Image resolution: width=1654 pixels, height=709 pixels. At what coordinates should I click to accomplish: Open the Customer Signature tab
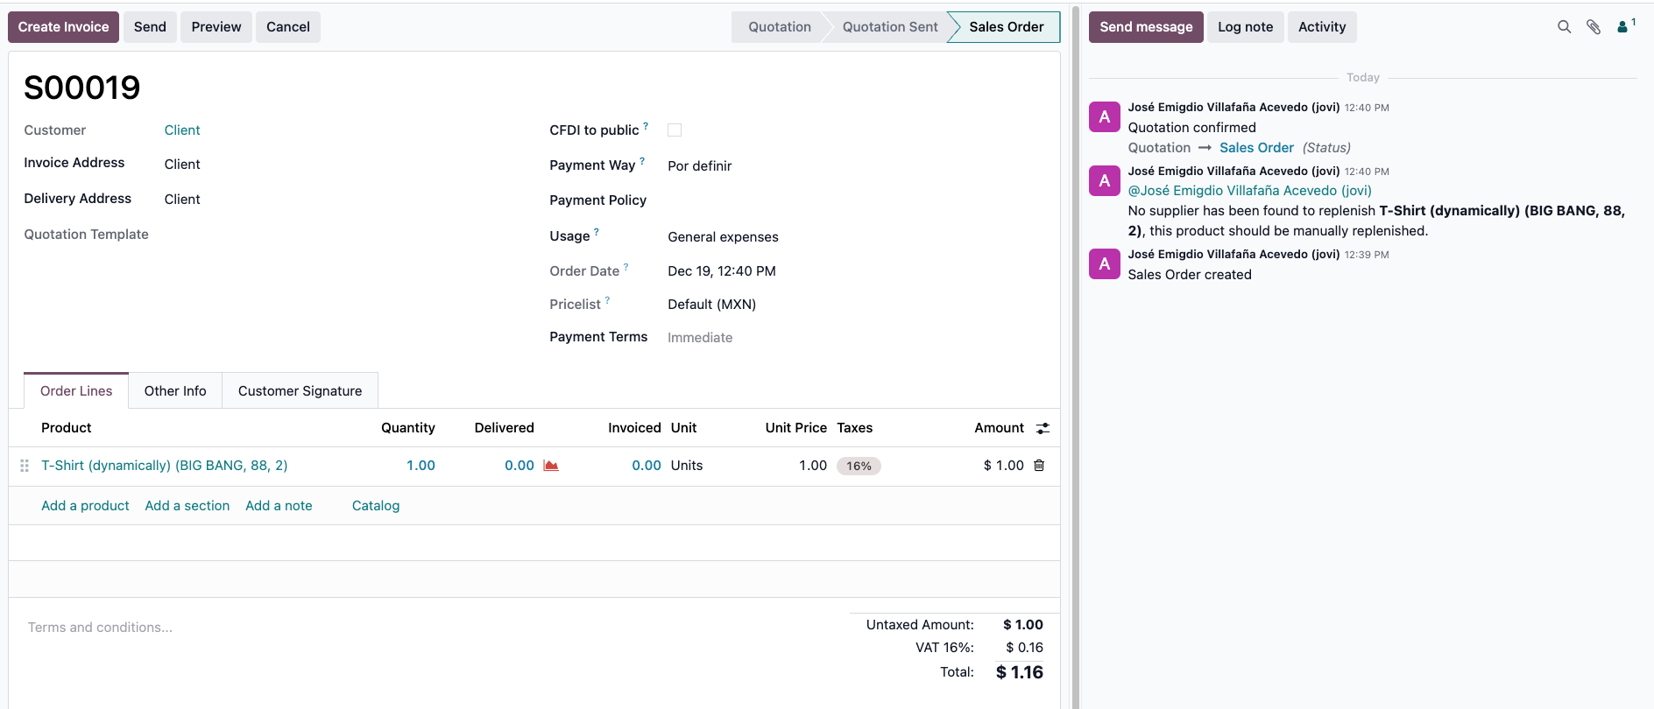[300, 391]
